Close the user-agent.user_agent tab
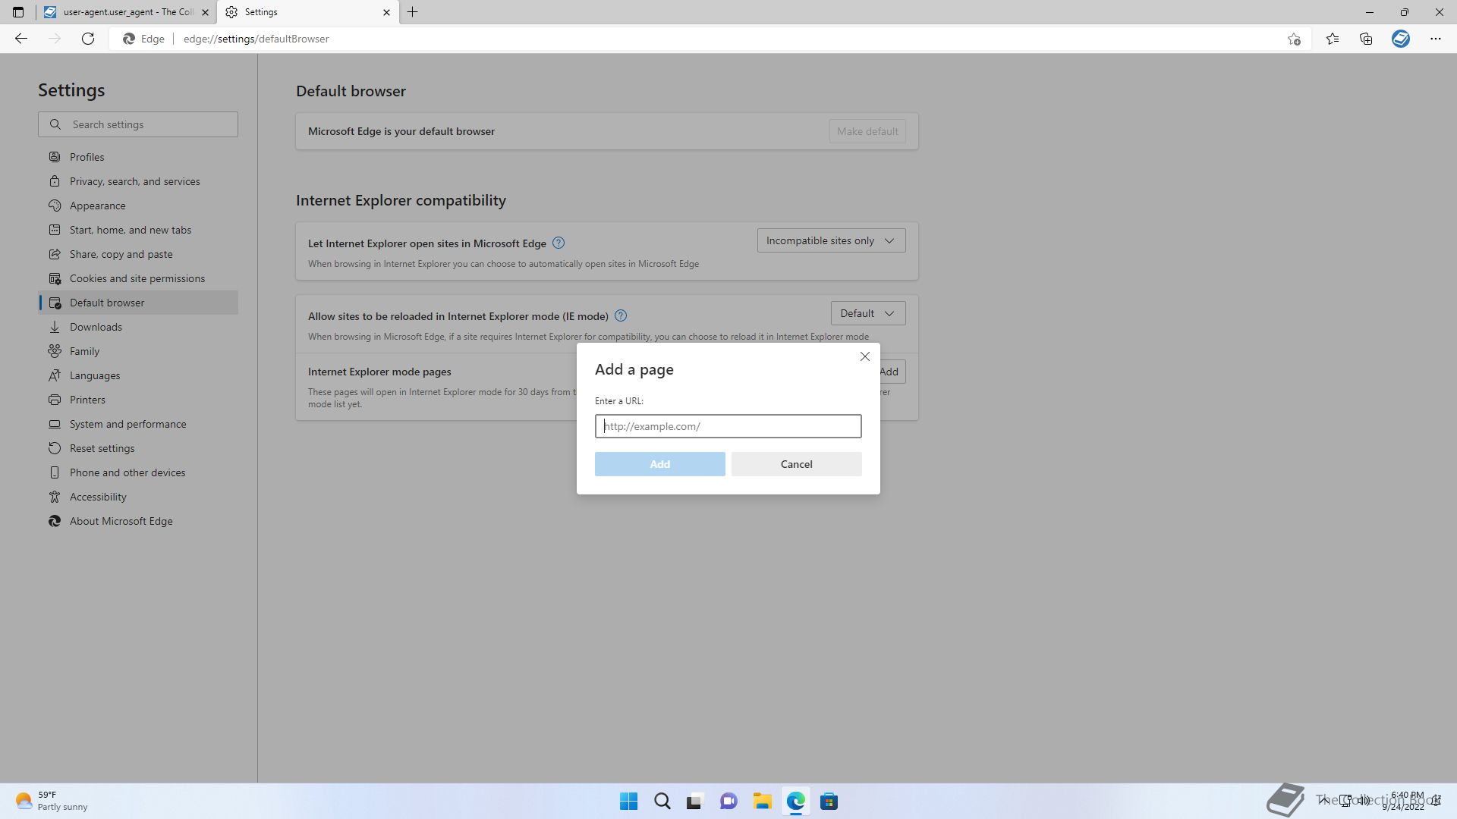Screen dimensions: 1457x819 point(205,12)
